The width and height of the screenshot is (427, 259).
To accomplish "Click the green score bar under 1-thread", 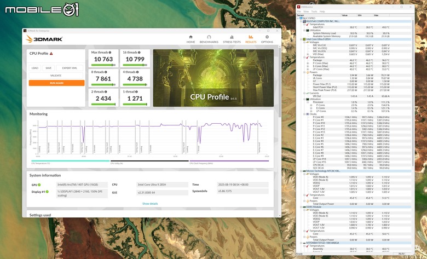I will (135, 104).
